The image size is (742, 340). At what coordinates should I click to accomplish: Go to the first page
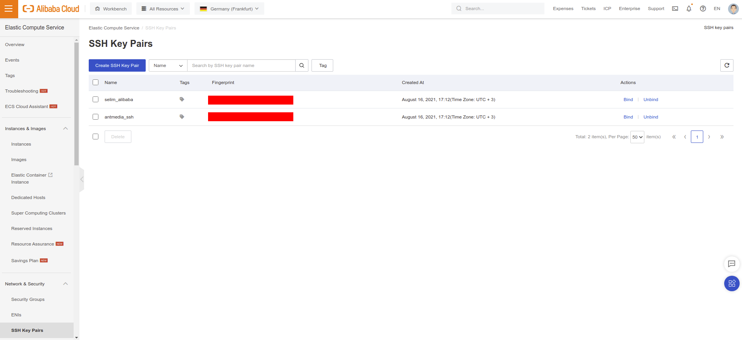tap(674, 137)
